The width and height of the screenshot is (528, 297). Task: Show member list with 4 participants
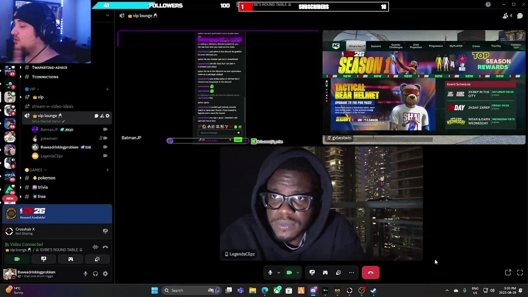507,16
